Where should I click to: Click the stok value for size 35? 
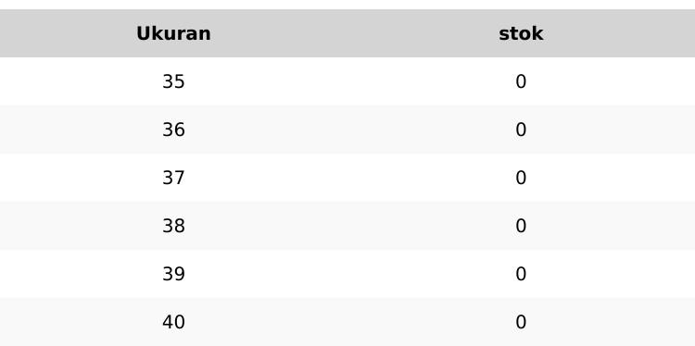click(521, 81)
